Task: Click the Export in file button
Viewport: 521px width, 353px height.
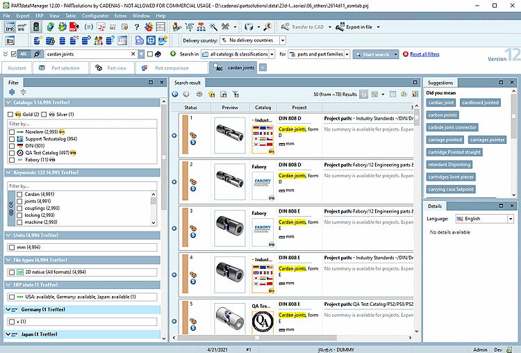Action: pyautogui.click(x=354, y=27)
